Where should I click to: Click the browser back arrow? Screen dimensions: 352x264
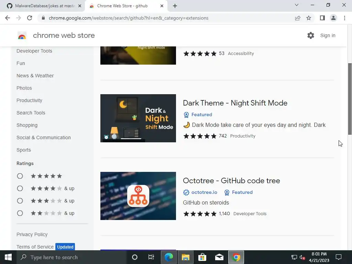pos(8,18)
